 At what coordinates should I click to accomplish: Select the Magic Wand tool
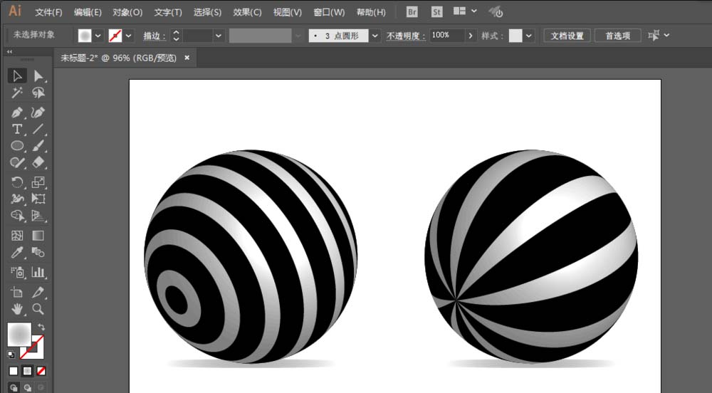point(17,93)
